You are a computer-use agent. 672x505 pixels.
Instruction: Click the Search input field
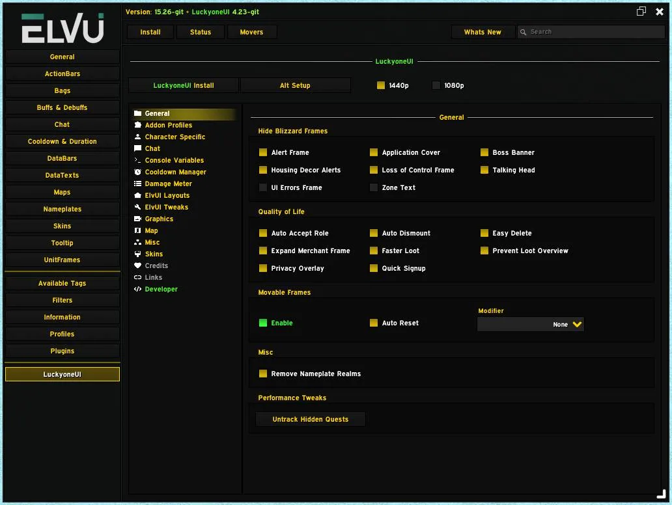591,32
